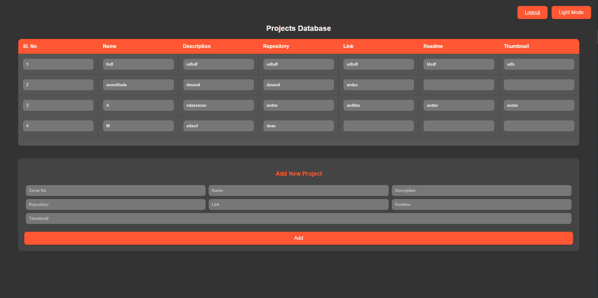
Task: Focus the Repository field in Add New Project
Action: (x=115, y=204)
